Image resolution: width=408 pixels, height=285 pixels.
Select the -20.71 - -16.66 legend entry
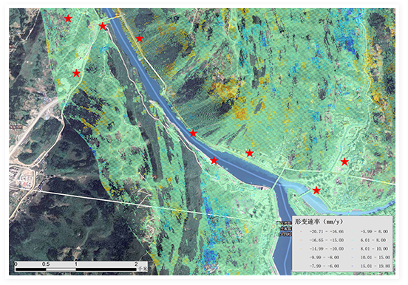(x=327, y=231)
